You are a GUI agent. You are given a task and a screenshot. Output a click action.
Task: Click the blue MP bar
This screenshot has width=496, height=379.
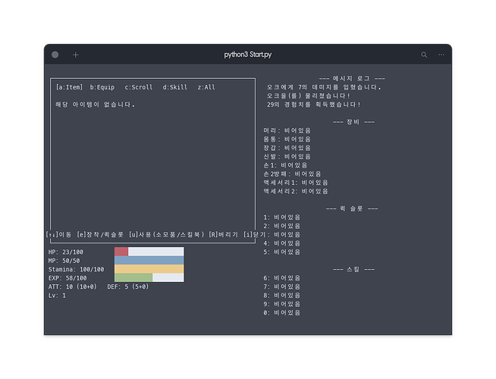[x=149, y=261]
